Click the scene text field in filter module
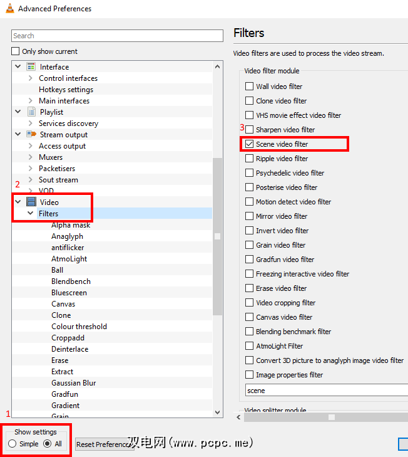The height and width of the screenshot is (457, 408). click(325, 391)
